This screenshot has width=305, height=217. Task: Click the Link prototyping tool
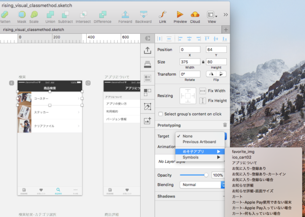[163, 15]
